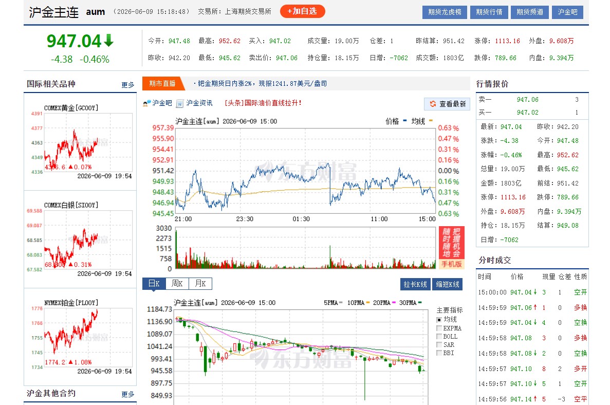Screen dimensions: 610x405
Task: Add contract with +加自选 button
Action: [302, 11]
